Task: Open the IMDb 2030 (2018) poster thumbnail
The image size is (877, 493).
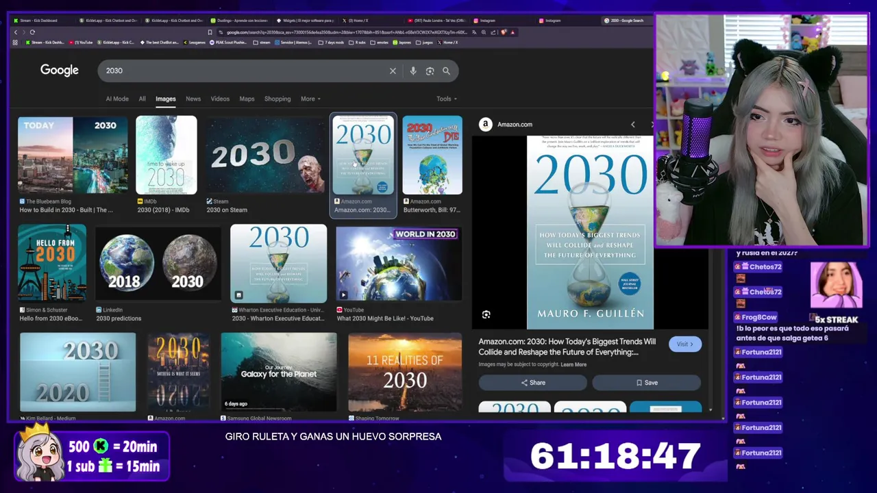Action: (166, 155)
